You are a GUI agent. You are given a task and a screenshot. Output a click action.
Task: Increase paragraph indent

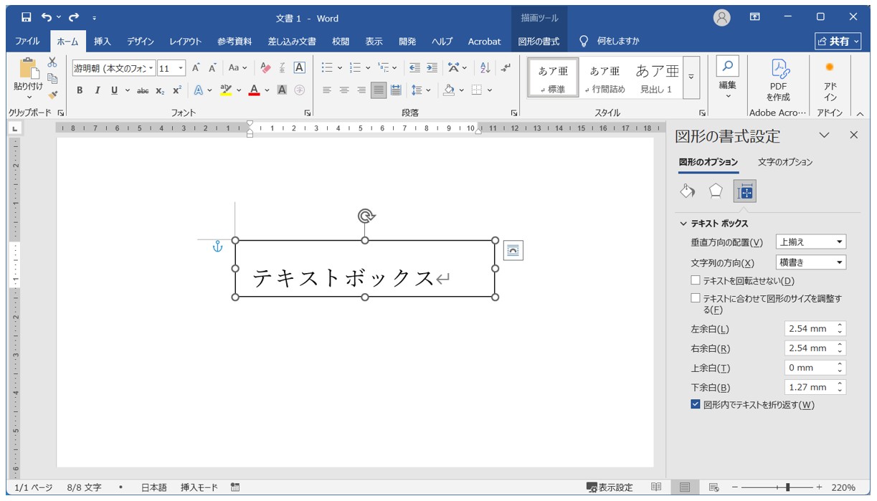pyautogui.click(x=432, y=68)
